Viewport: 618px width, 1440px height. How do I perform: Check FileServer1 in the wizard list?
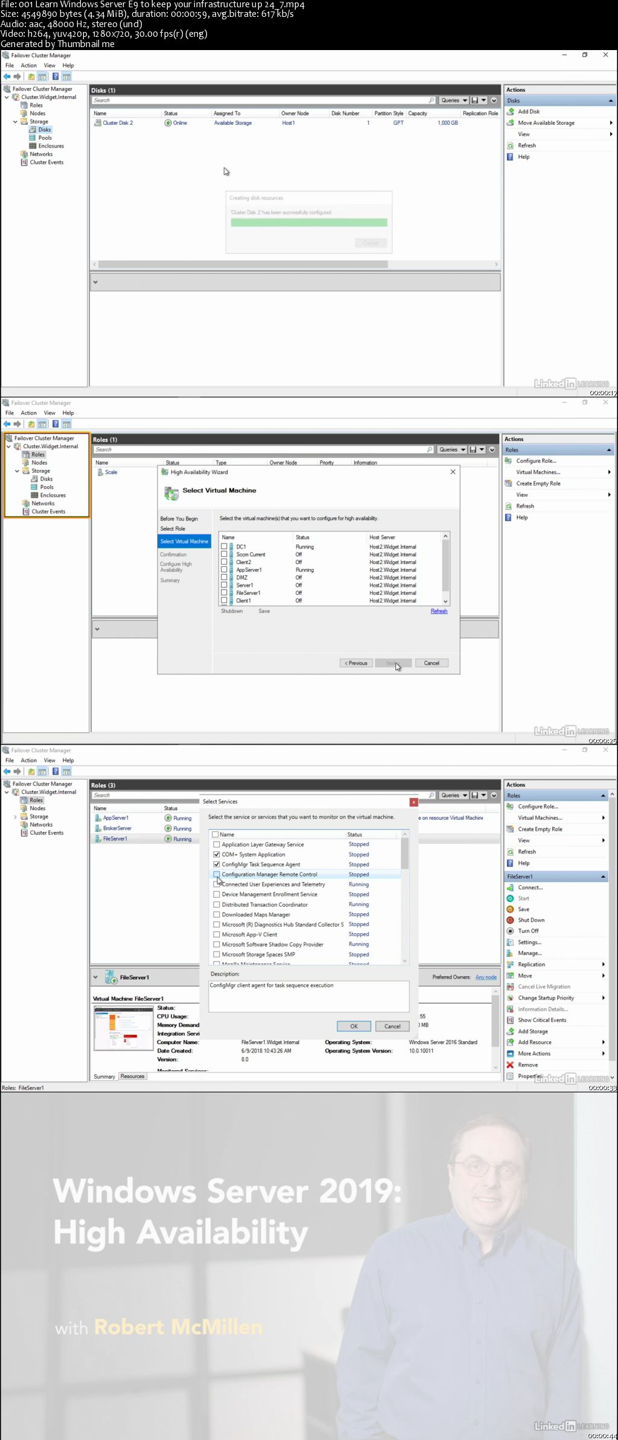click(x=225, y=592)
